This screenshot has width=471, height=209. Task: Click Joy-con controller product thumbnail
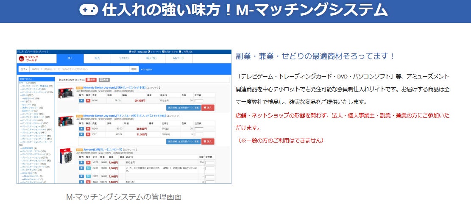click(66, 156)
